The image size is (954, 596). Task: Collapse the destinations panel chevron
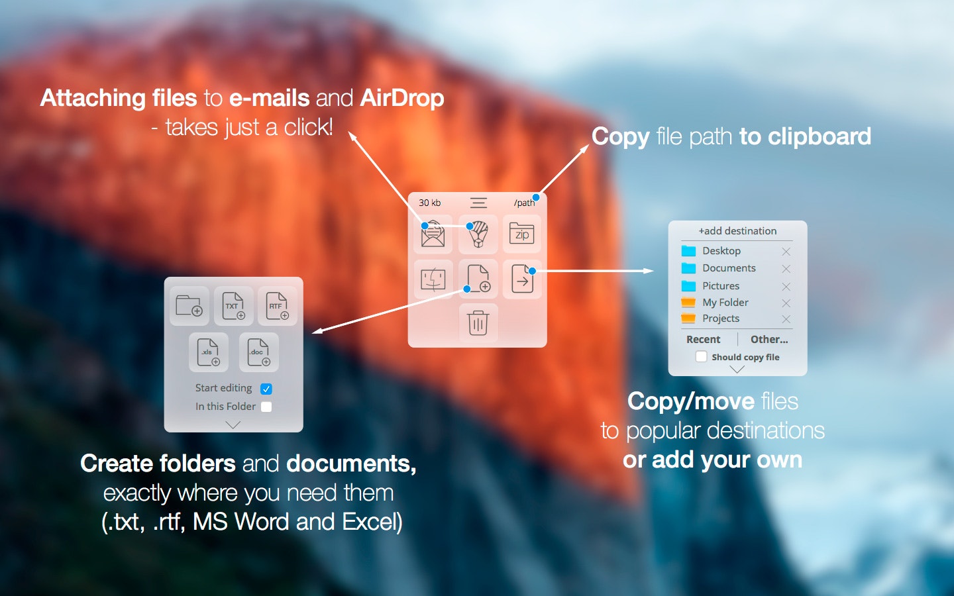(737, 370)
